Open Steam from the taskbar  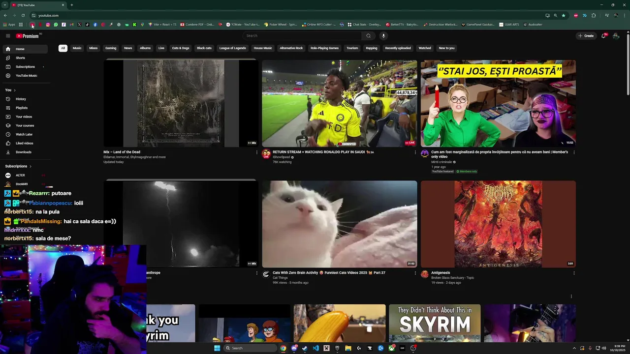(x=305, y=348)
